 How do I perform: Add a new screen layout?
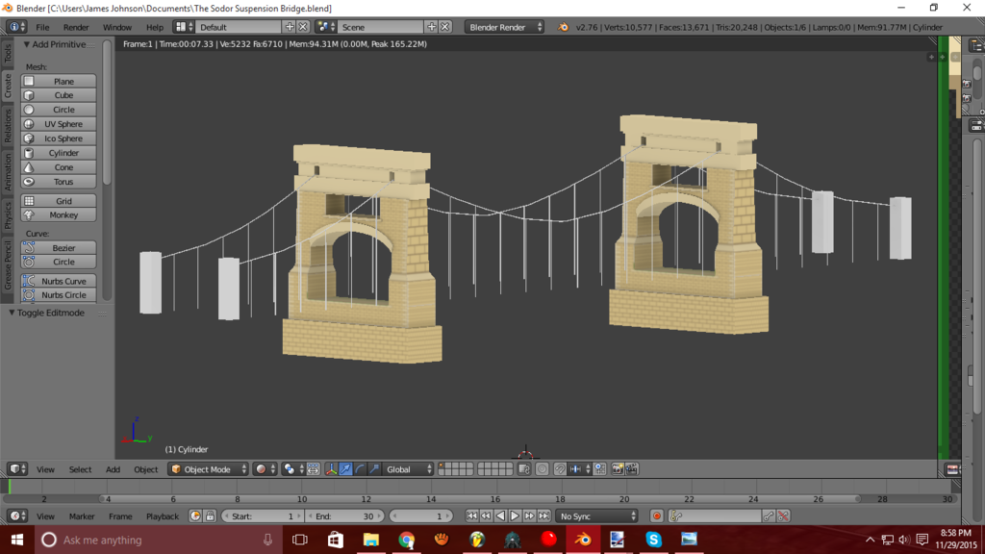tap(290, 27)
